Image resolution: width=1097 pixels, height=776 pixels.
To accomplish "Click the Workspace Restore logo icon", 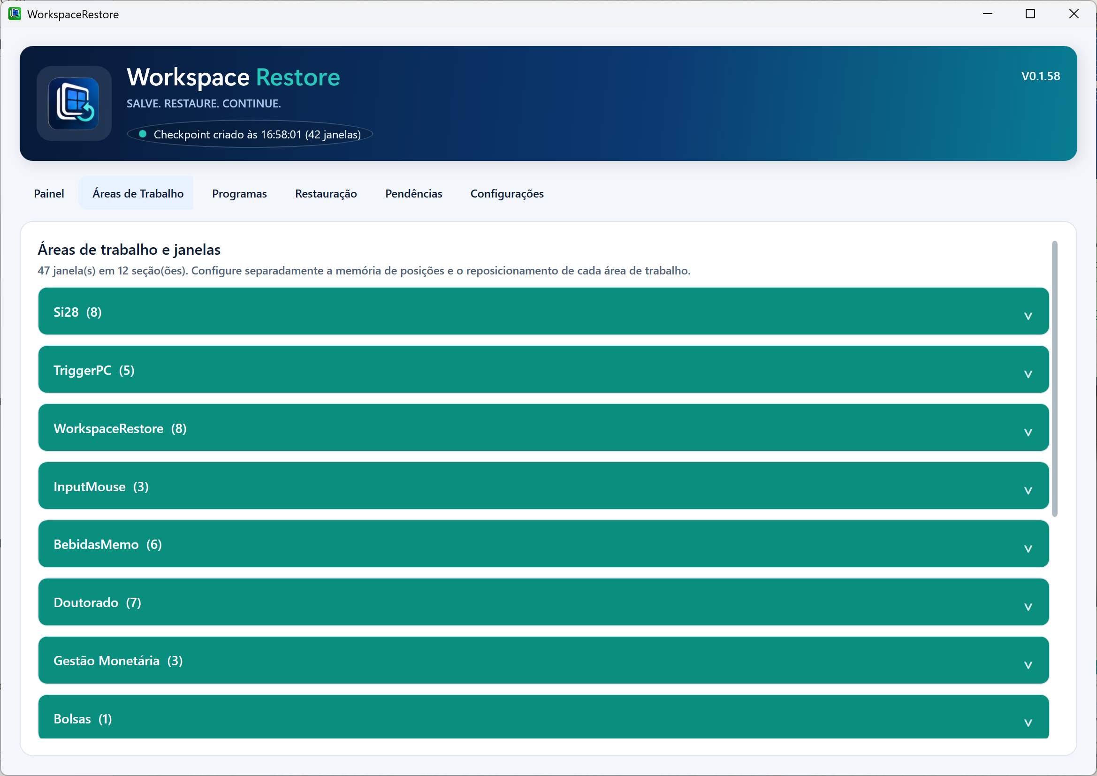I will tap(74, 103).
